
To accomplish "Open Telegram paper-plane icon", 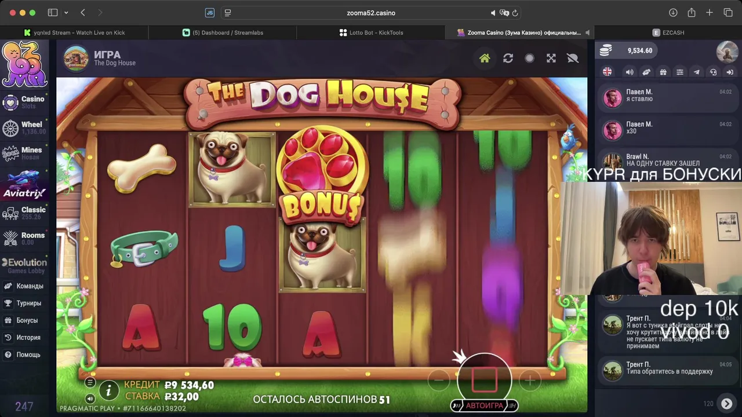I will pos(697,72).
